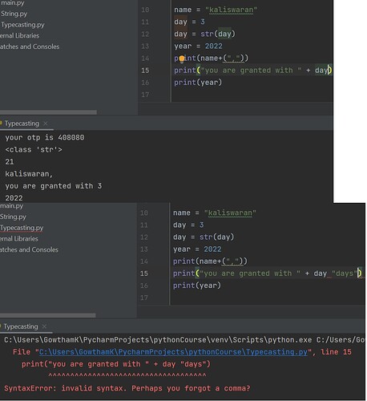The height and width of the screenshot is (401, 367).
Task: Click line number 12 in lower editor gutter
Action: (144, 237)
